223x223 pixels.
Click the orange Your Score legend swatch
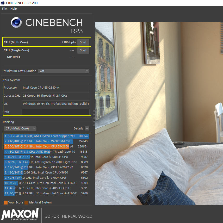coord(5,202)
